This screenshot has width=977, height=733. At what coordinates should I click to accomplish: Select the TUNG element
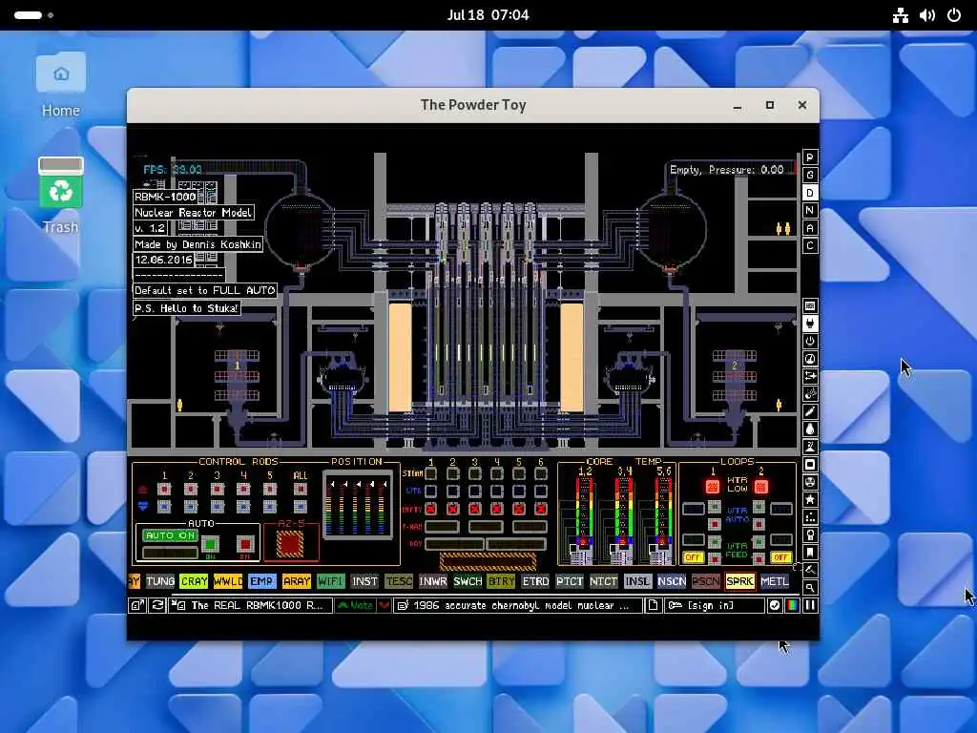pos(160,581)
